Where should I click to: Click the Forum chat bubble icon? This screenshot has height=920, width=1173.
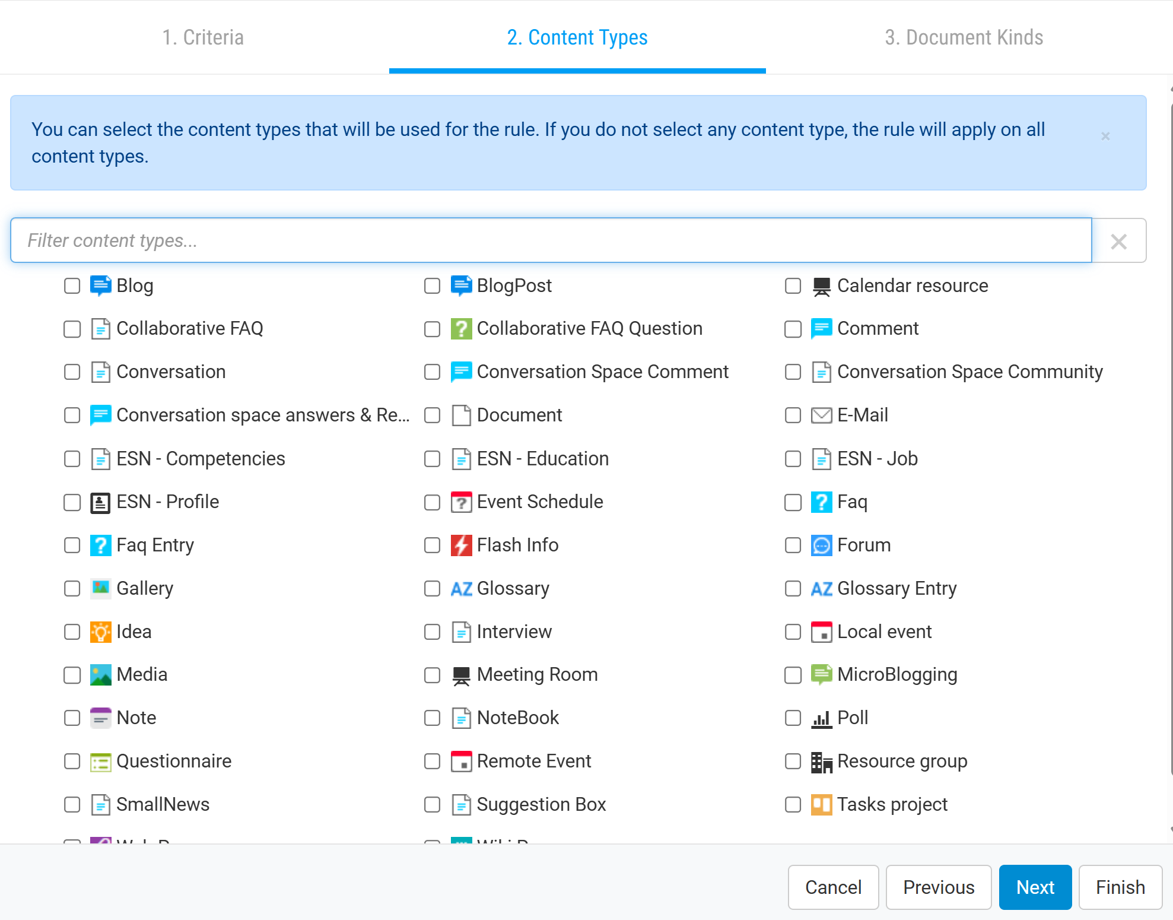[x=821, y=545]
